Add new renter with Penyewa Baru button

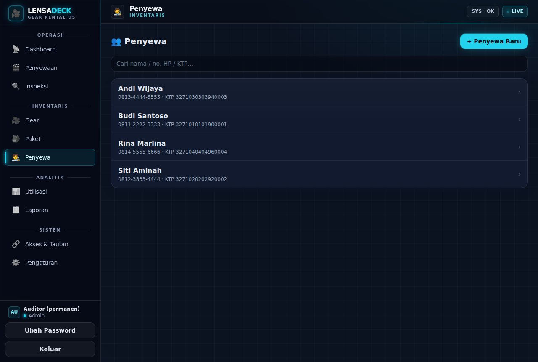(494, 41)
